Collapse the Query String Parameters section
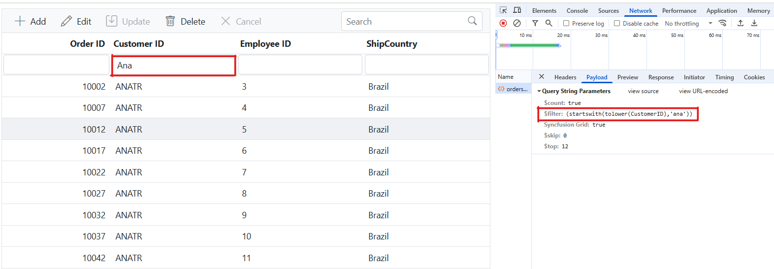This screenshot has width=774, height=269. point(539,91)
